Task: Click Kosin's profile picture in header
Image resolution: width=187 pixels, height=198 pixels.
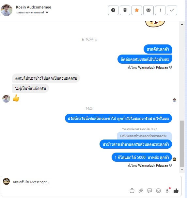Action: point(7,10)
